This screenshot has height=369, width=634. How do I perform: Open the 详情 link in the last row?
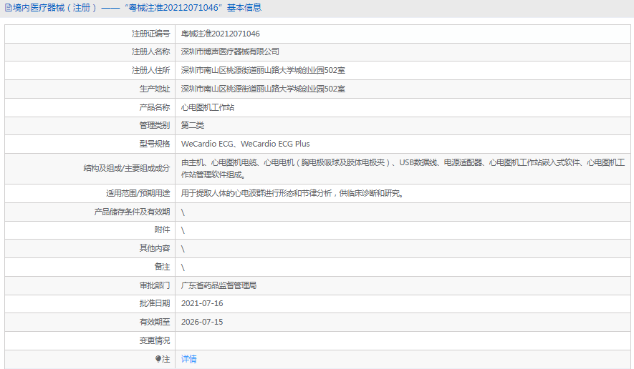click(189, 359)
